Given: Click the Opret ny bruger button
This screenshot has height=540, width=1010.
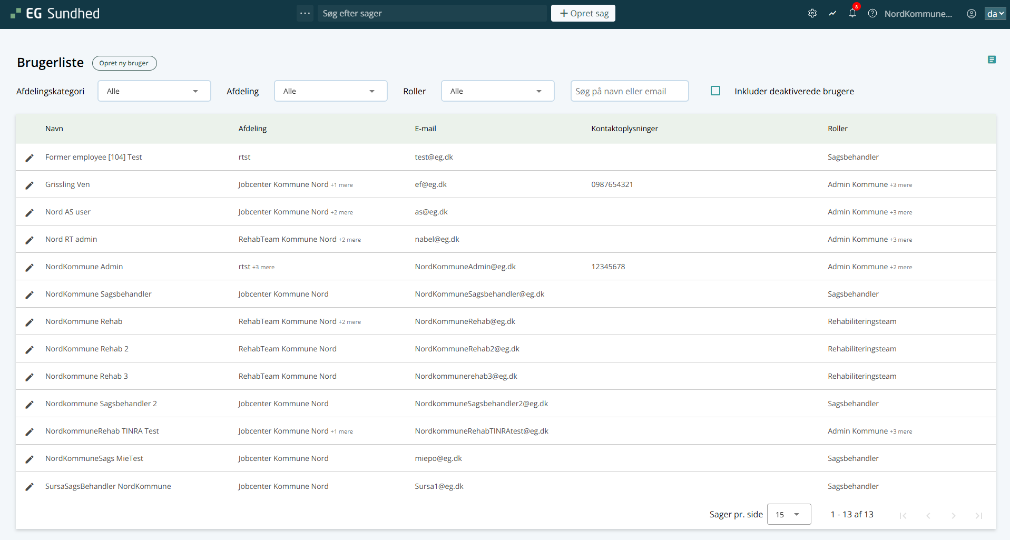Looking at the screenshot, I should (124, 63).
